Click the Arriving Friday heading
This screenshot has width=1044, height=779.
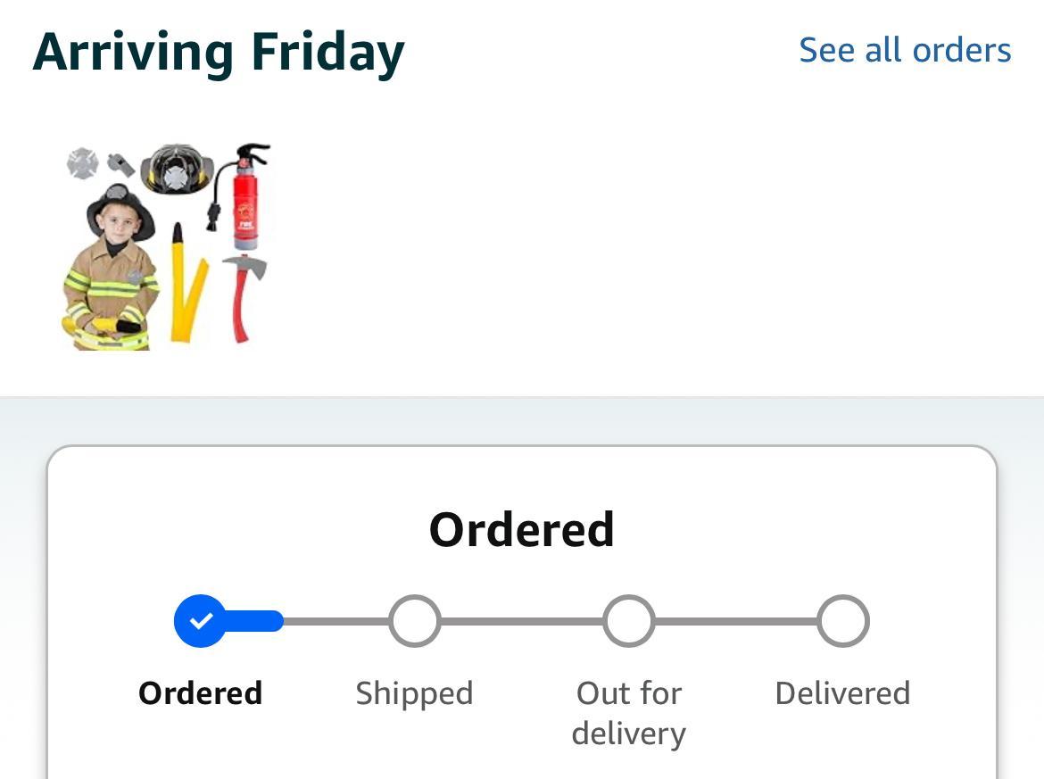(x=219, y=52)
